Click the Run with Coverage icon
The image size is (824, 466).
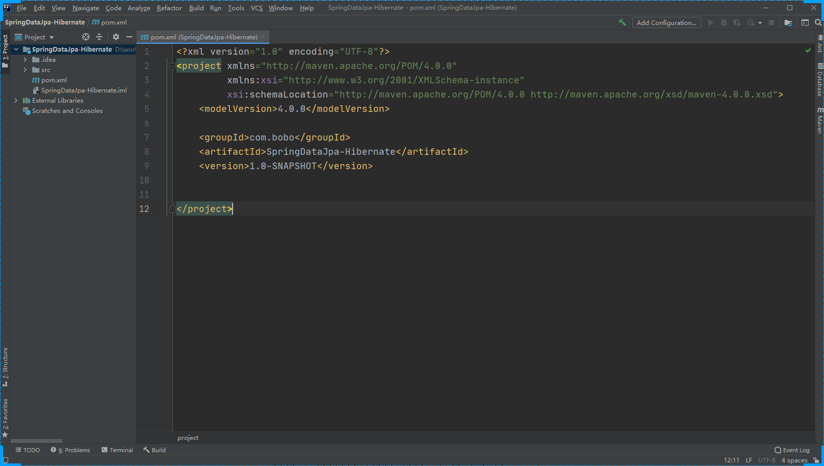[737, 22]
